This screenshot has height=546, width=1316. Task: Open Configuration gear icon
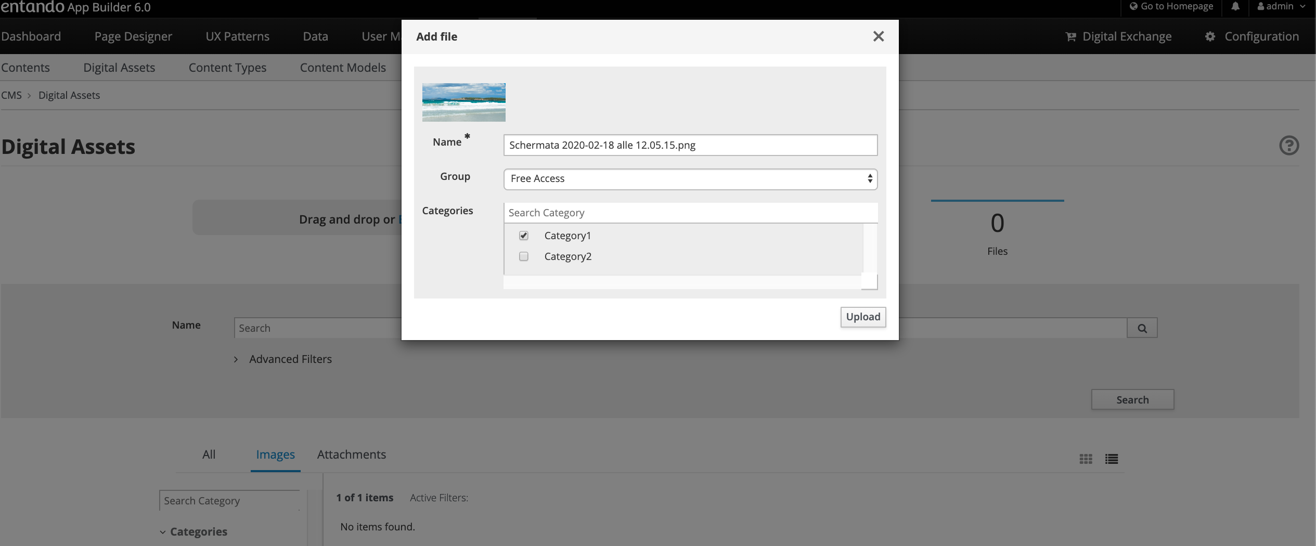click(x=1210, y=37)
